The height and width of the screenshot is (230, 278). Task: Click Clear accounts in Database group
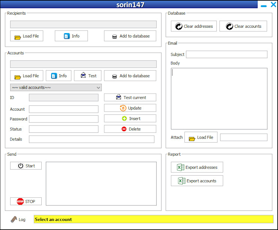click(x=243, y=26)
